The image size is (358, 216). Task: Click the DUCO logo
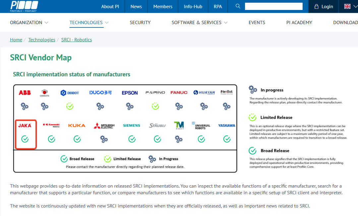[100, 92]
